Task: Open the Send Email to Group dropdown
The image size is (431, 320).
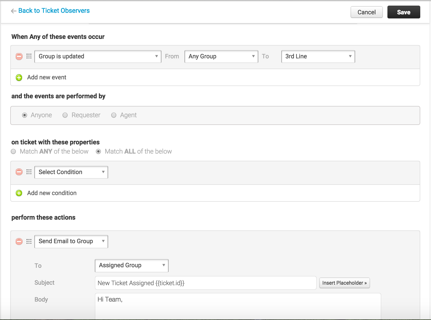Action: point(71,242)
